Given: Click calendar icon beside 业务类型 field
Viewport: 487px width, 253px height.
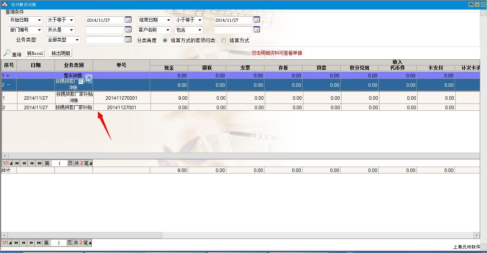Looking at the screenshot, I should (x=128, y=40).
